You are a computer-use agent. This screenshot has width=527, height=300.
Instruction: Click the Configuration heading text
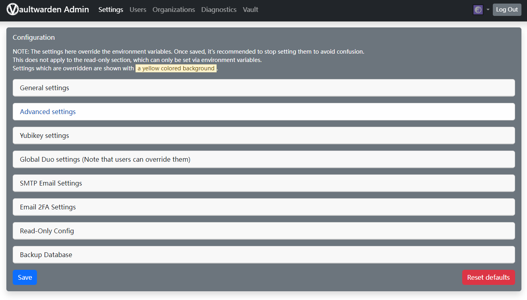34,37
